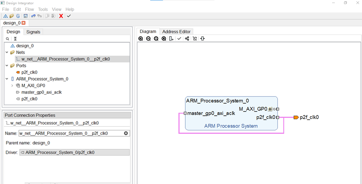Click the ARM_Processor_System_0 block title in diagram
362x184 pixels.
coord(217,101)
